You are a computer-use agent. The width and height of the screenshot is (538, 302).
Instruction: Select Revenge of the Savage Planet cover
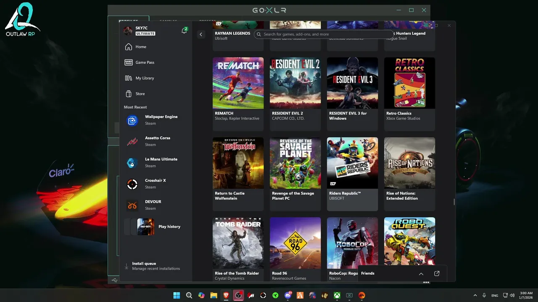click(x=295, y=163)
